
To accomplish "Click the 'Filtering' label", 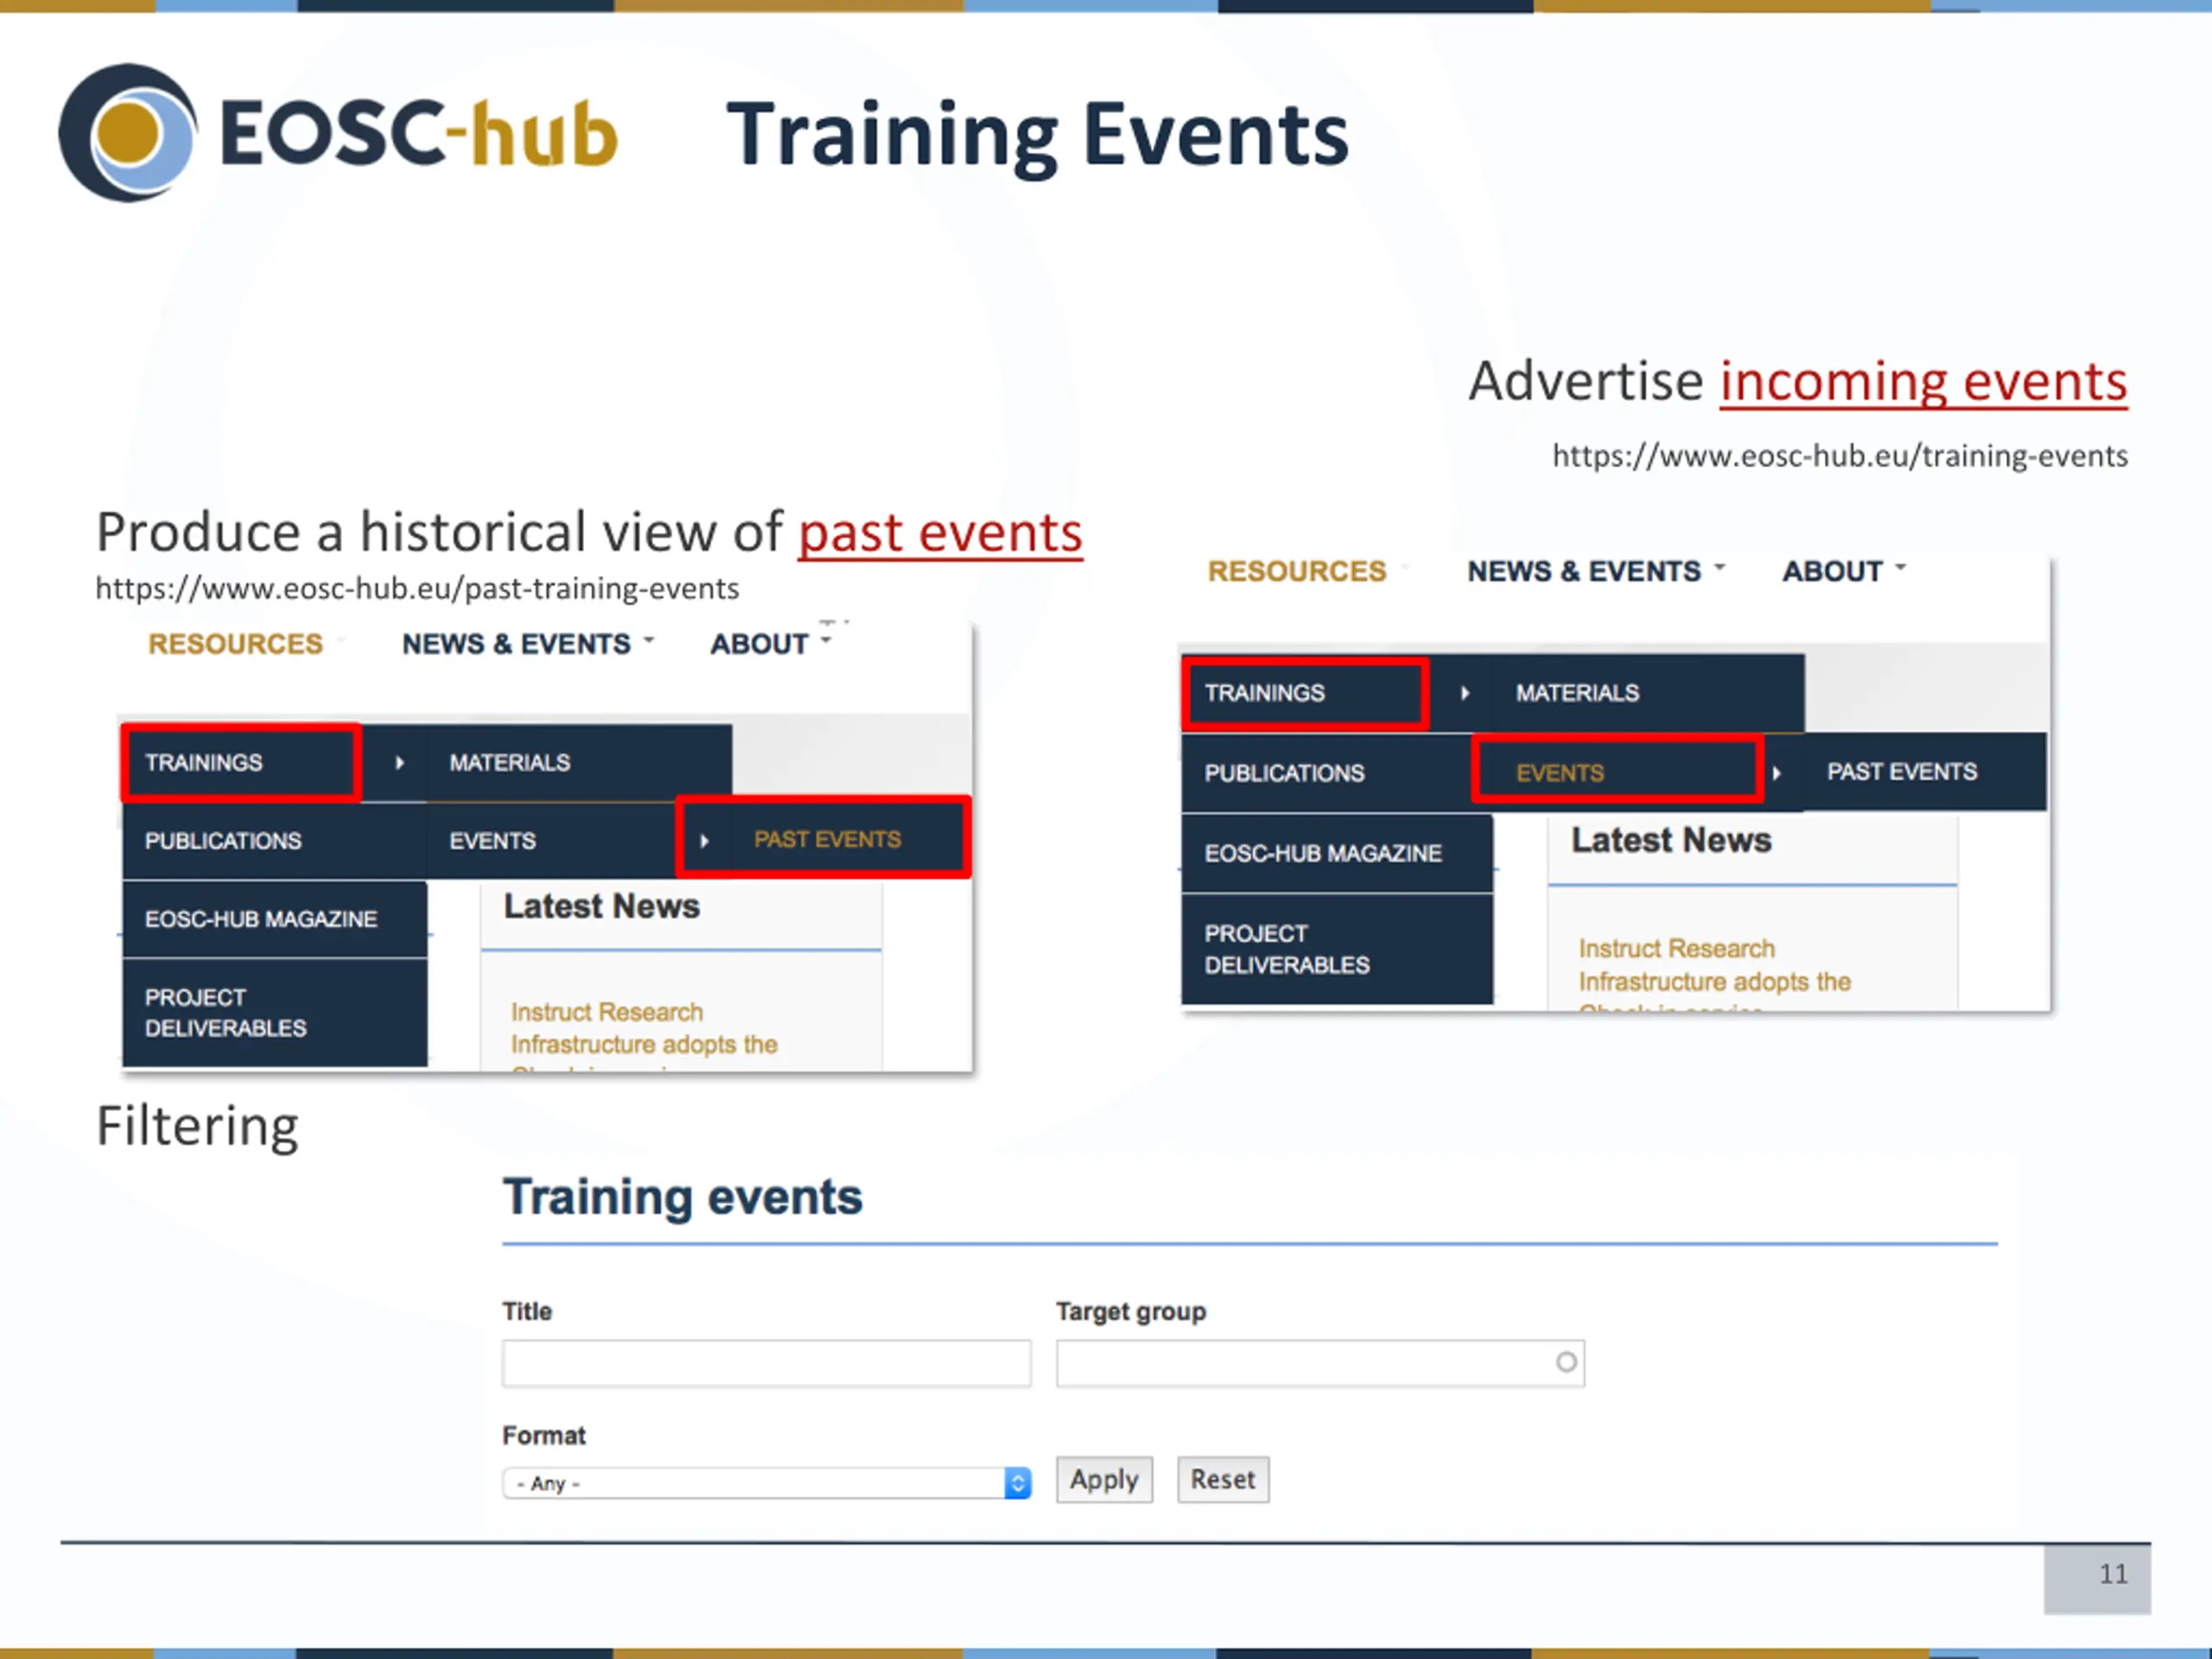I will click(x=197, y=1127).
